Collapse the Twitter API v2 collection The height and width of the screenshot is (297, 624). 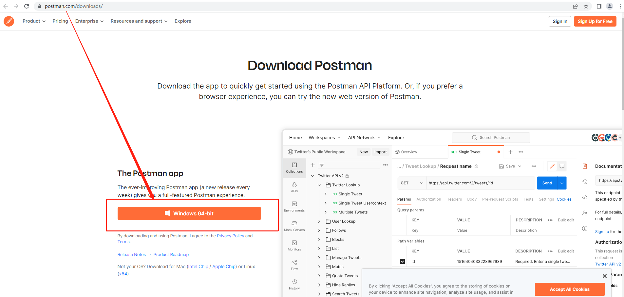pos(312,176)
